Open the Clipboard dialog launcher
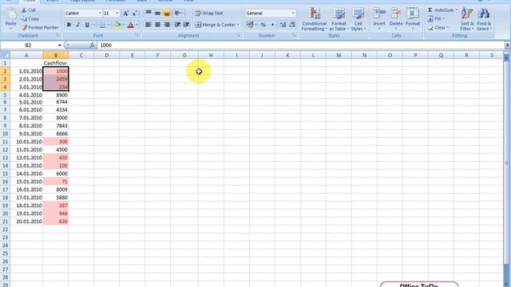Screen dimensions: 511x287 click(58, 35)
